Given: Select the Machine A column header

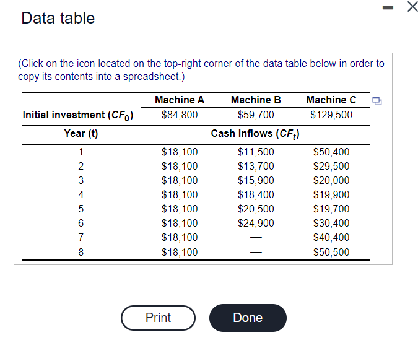Looking at the screenshot, I should tap(180, 100).
